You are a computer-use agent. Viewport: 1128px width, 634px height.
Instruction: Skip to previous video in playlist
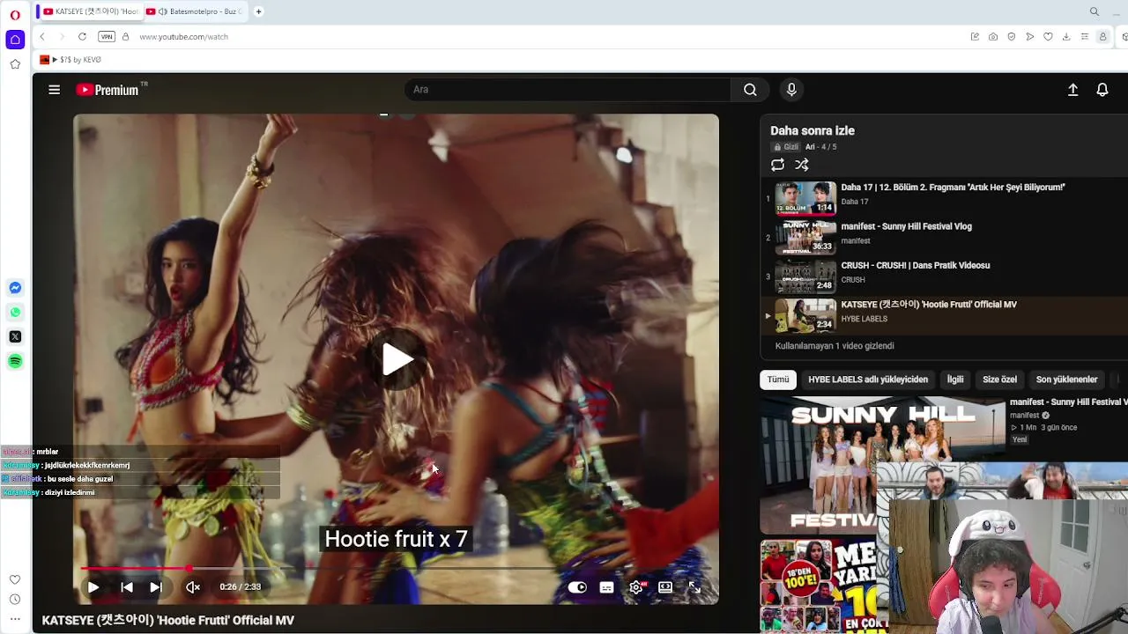(x=126, y=586)
